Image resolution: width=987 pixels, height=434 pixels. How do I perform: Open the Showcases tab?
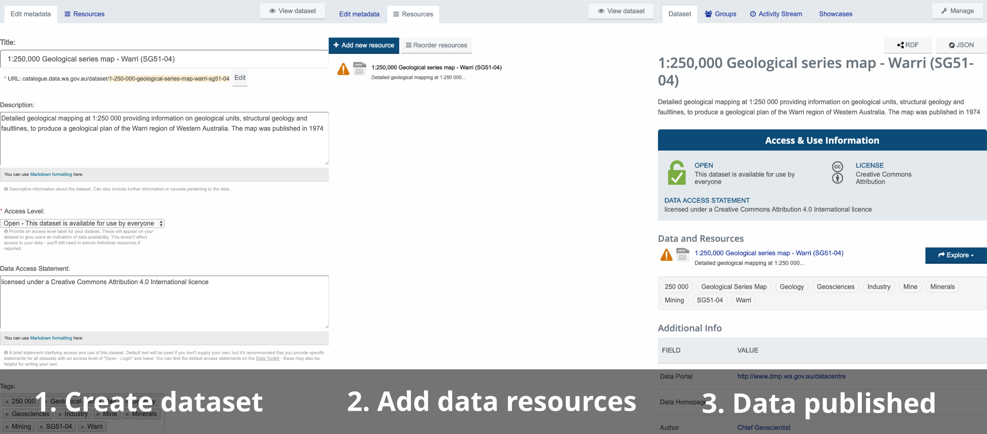[x=836, y=14]
